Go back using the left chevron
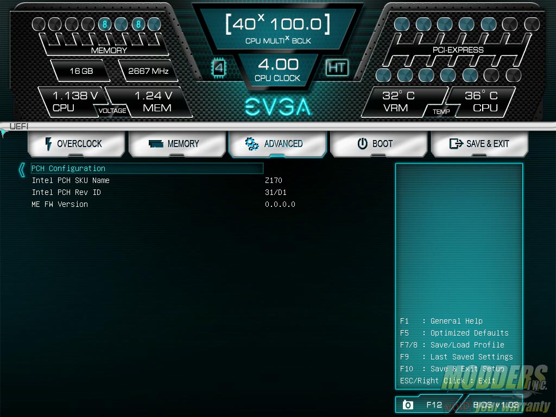The image size is (556, 417). tap(22, 170)
